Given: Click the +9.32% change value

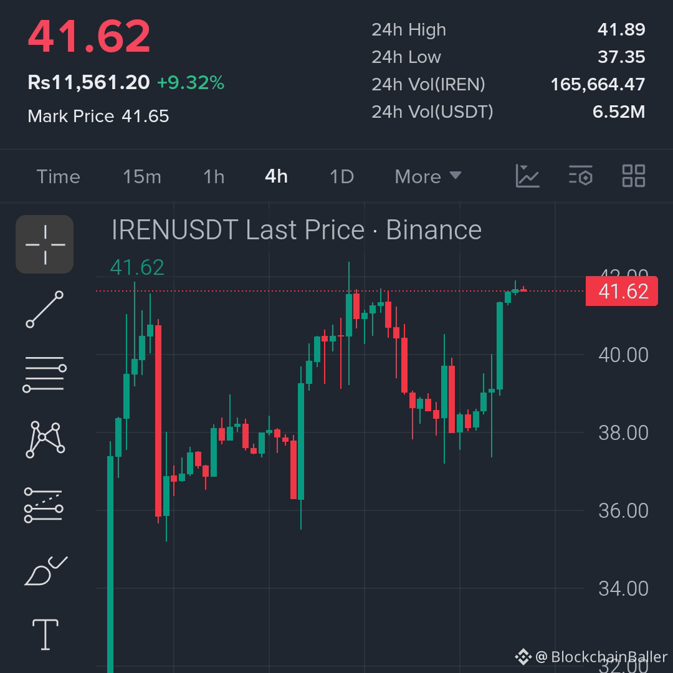Looking at the screenshot, I should (x=191, y=83).
